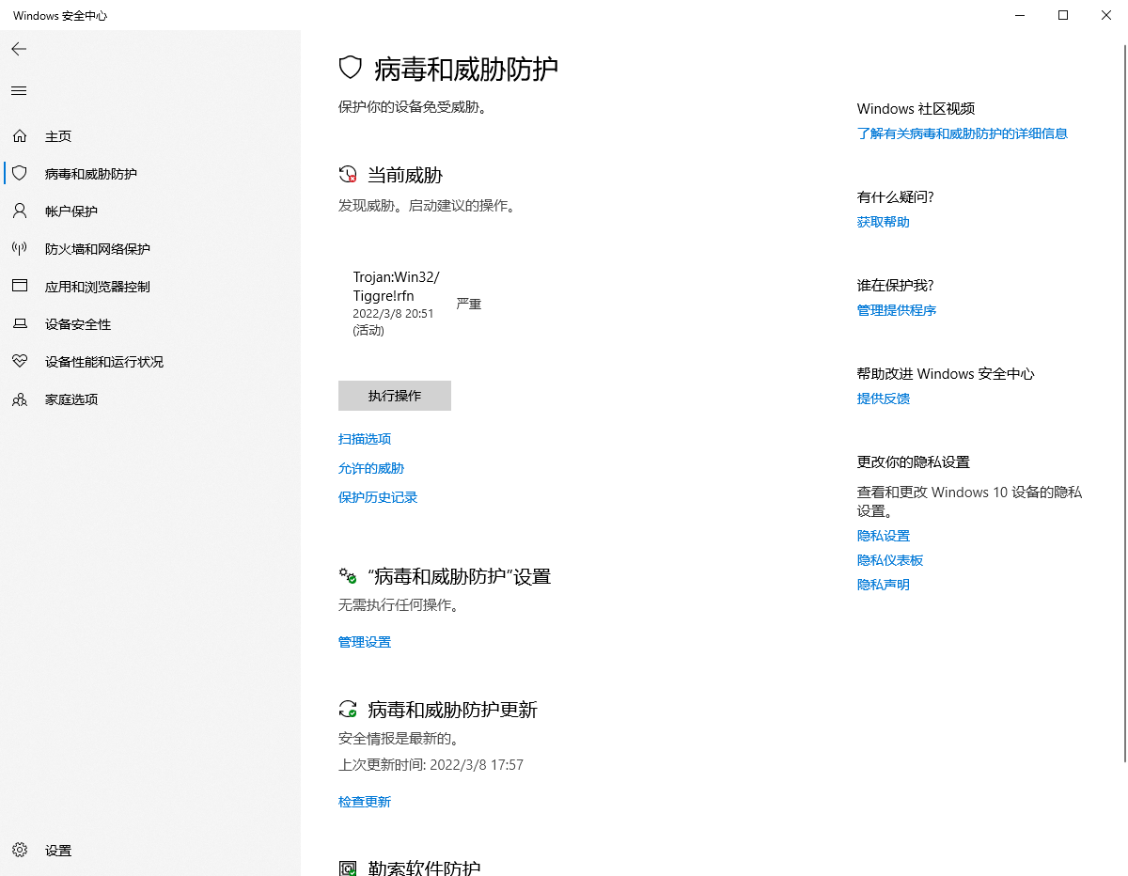Open 家庭选项 via its family icon
This screenshot has width=1128, height=876.
click(20, 399)
